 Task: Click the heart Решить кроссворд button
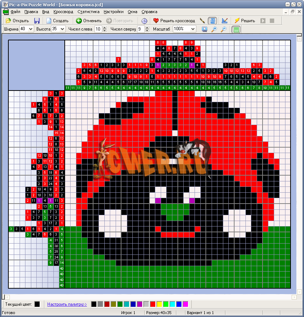174,21
